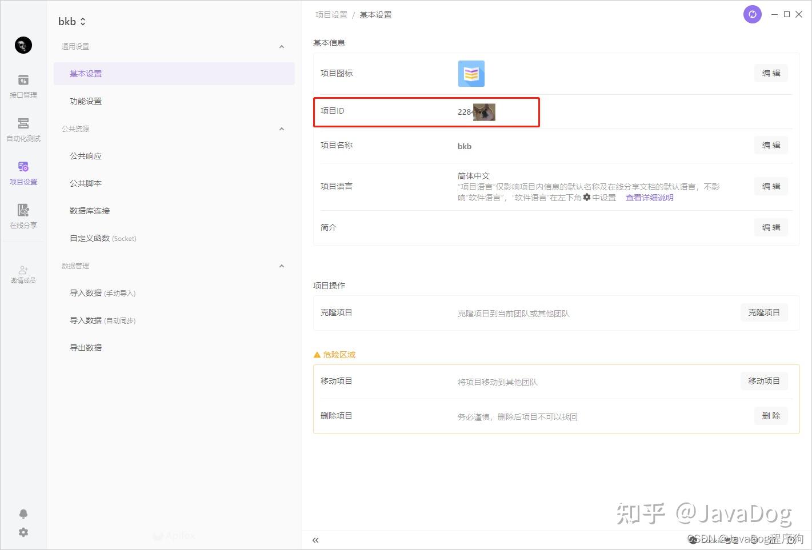
Task: Collapse the 数据管理 section
Action: [281, 266]
